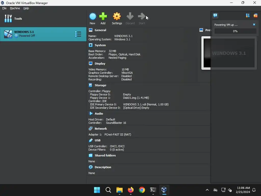Click the WINDOWS 3.1 VM OS icon
The width and height of the screenshot is (261, 196).
(8, 34)
